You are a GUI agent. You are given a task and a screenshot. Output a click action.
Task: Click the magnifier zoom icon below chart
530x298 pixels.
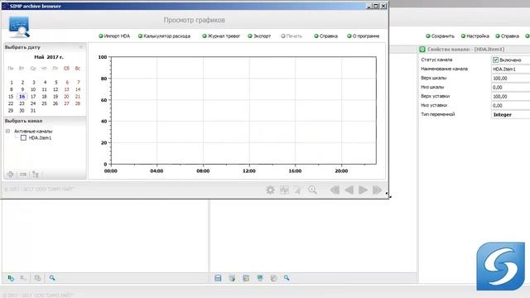click(312, 190)
